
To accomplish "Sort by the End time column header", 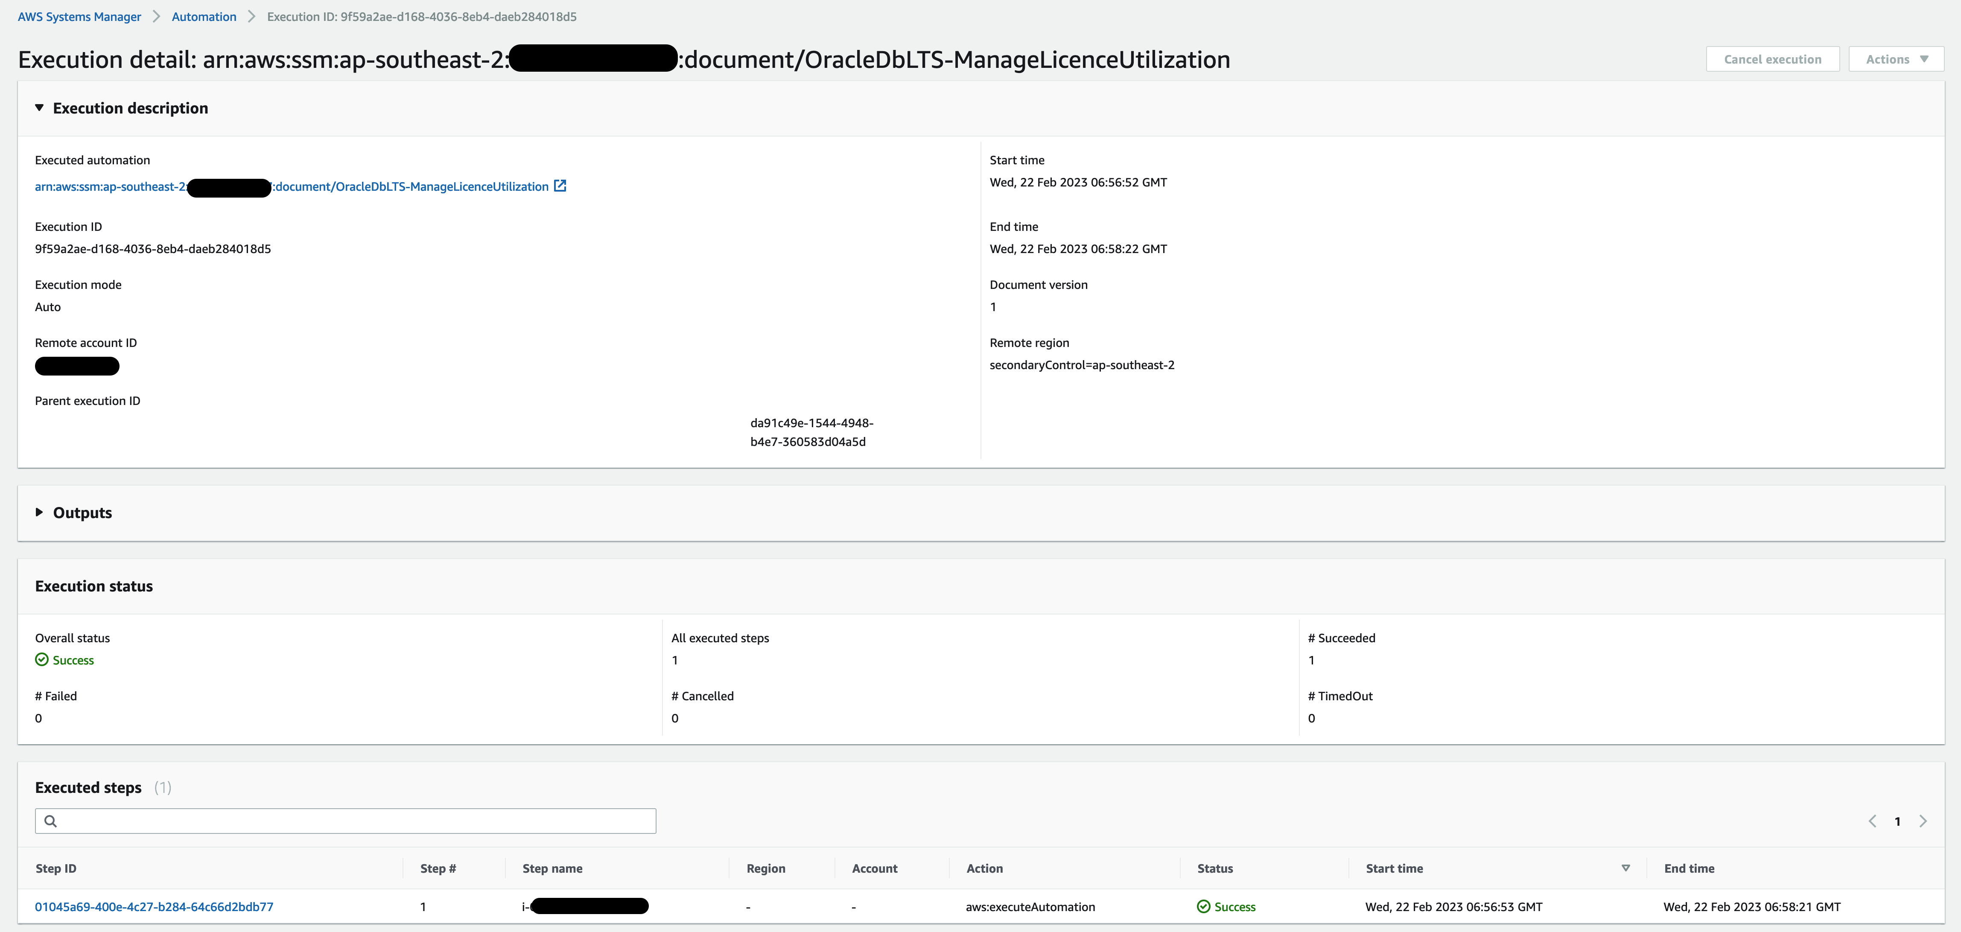I will pos(1689,868).
